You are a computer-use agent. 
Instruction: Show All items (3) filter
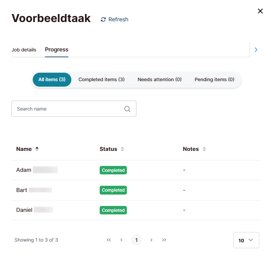point(52,80)
